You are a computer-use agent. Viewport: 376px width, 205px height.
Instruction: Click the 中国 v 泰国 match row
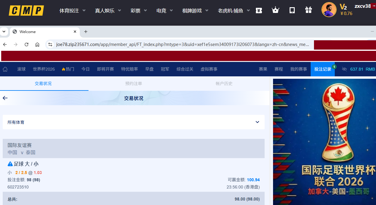[21, 152]
